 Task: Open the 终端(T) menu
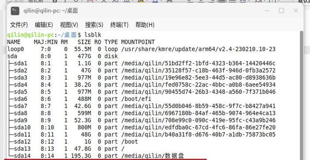tap(119, 25)
